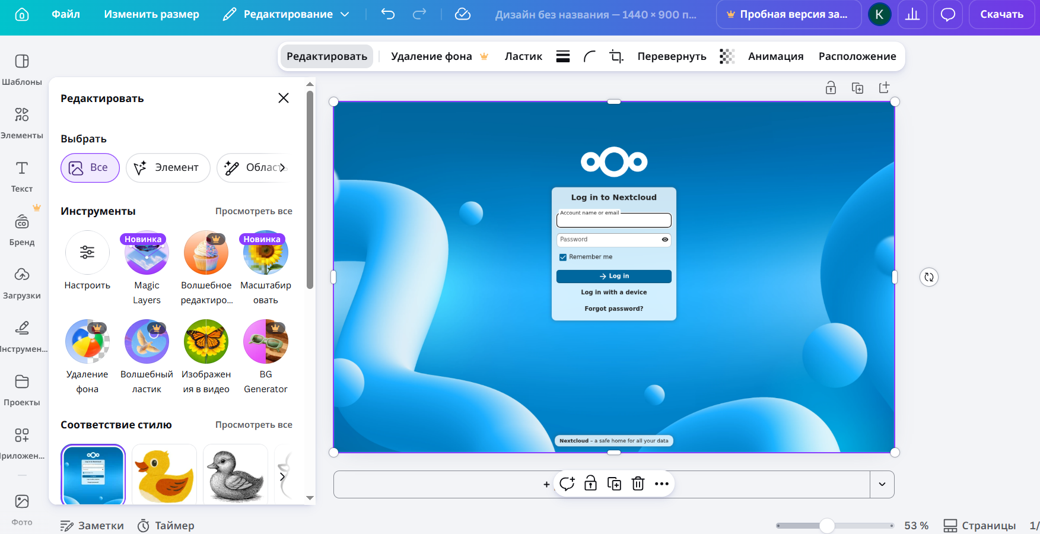Open the Elements sidebar panel

click(22, 123)
